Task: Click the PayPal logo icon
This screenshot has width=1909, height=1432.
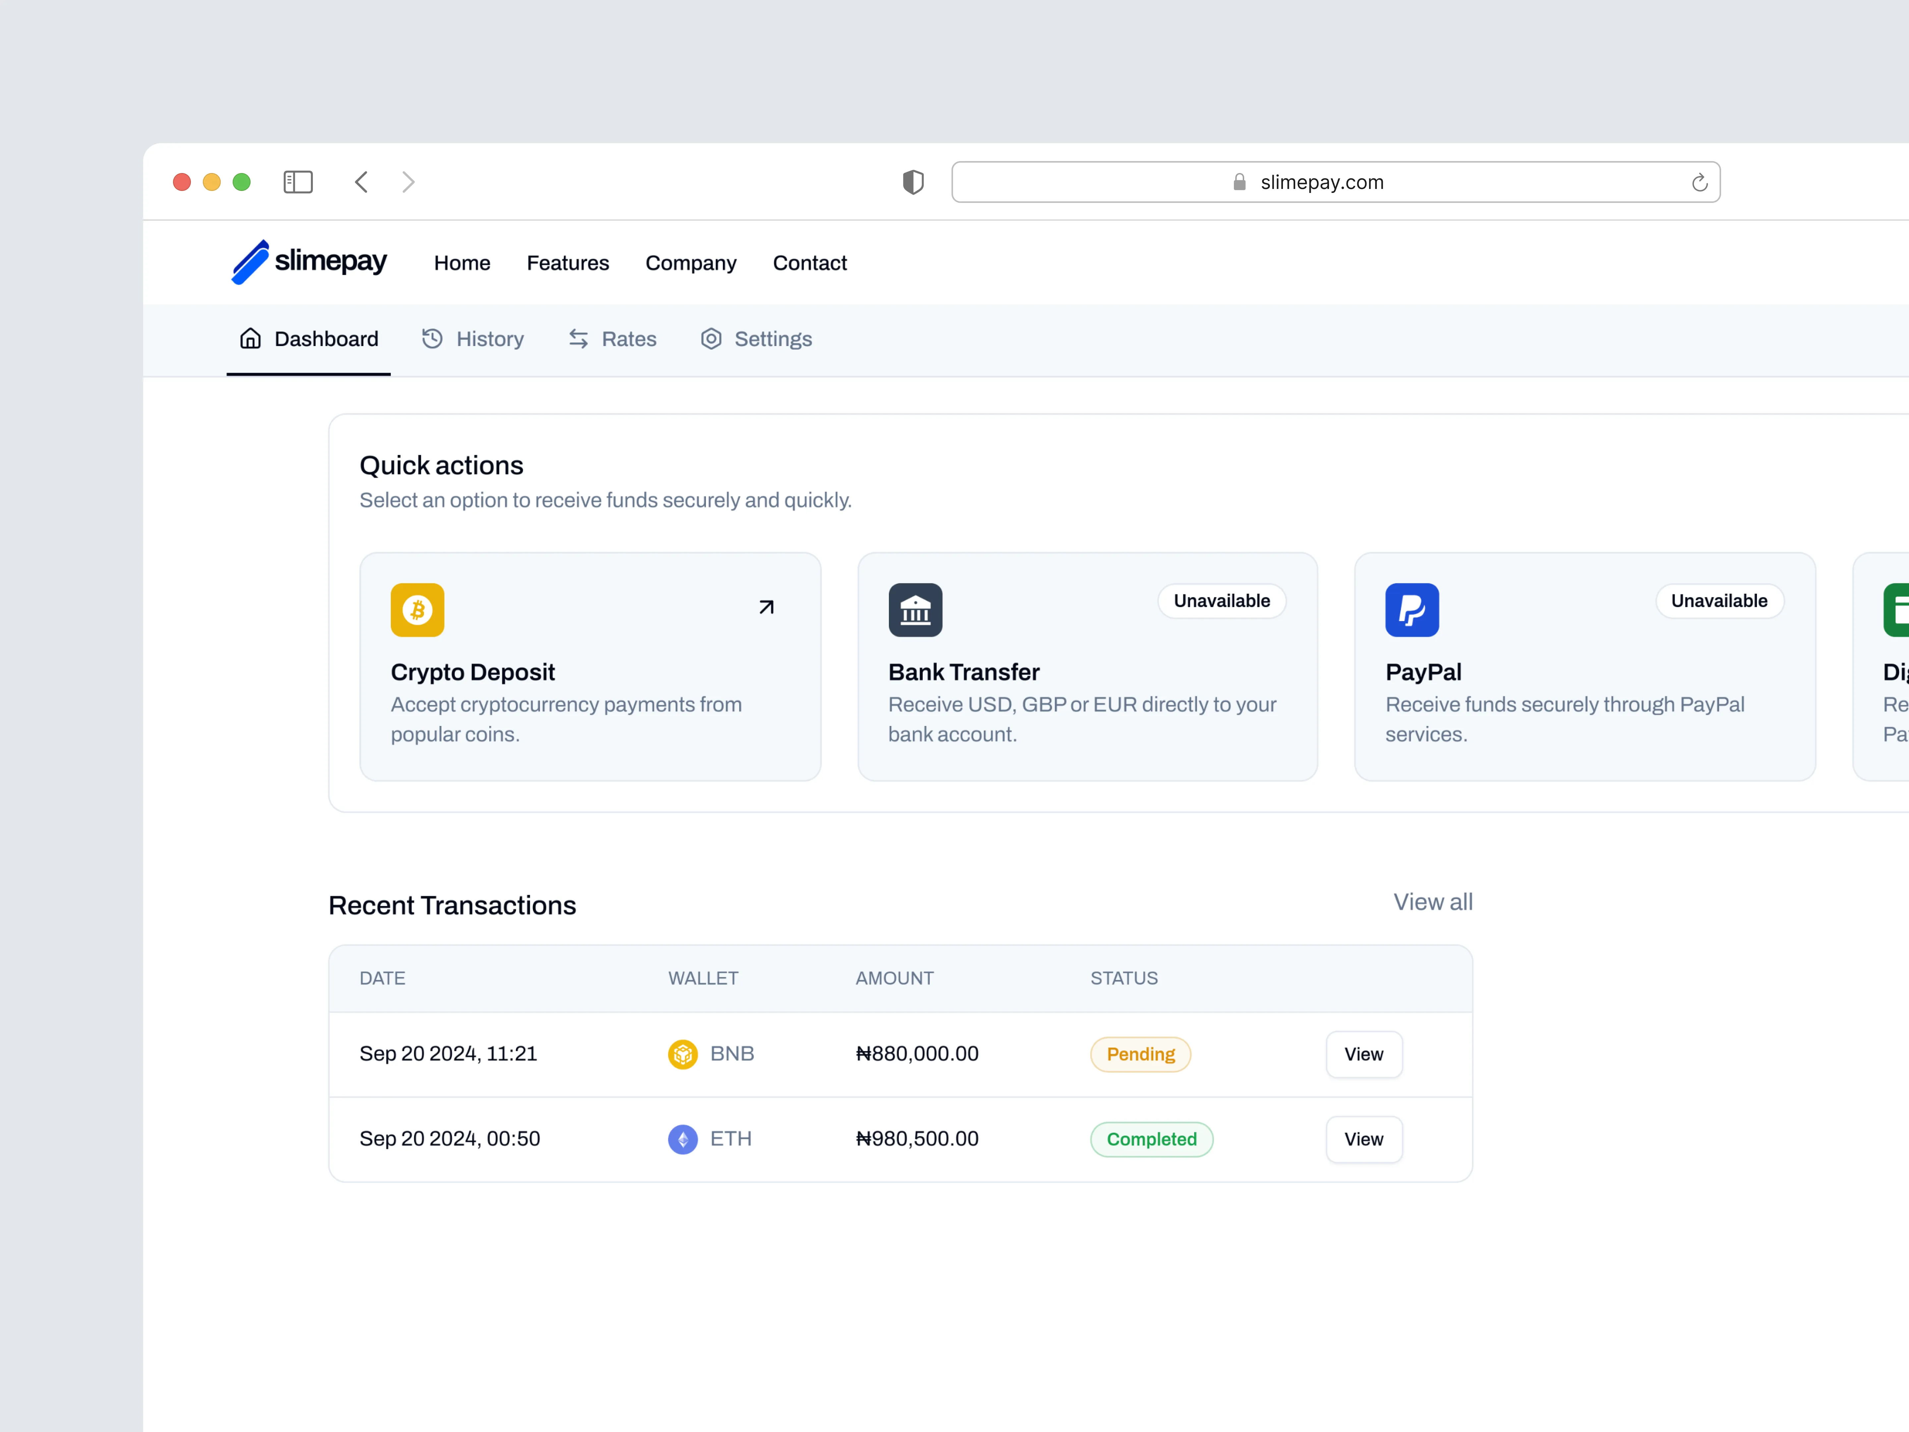Action: pos(1412,610)
